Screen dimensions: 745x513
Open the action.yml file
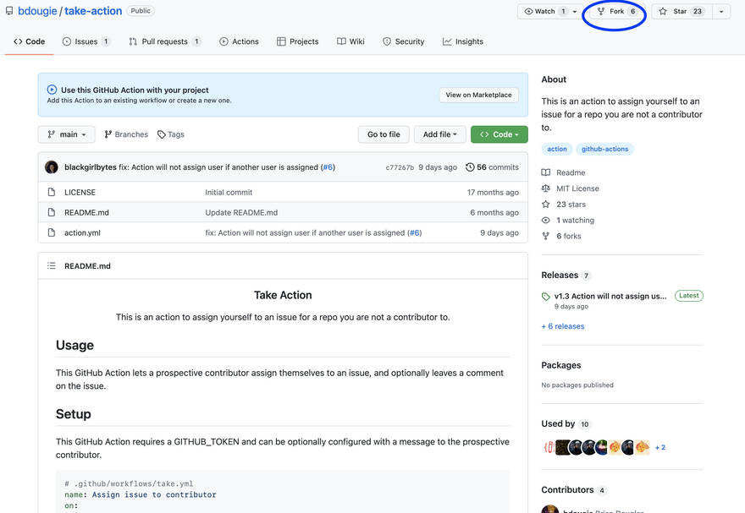point(82,233)
